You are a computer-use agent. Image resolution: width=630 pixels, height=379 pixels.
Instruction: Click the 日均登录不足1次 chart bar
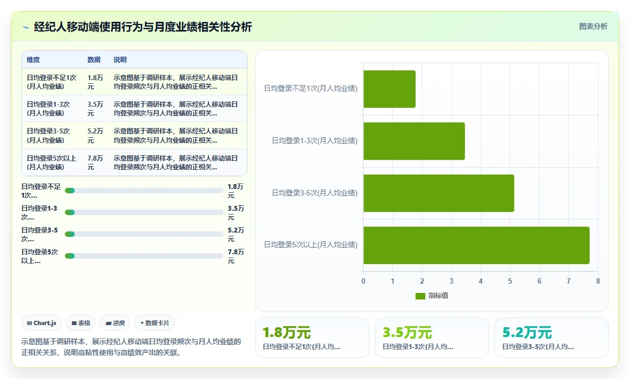[389, 89]
